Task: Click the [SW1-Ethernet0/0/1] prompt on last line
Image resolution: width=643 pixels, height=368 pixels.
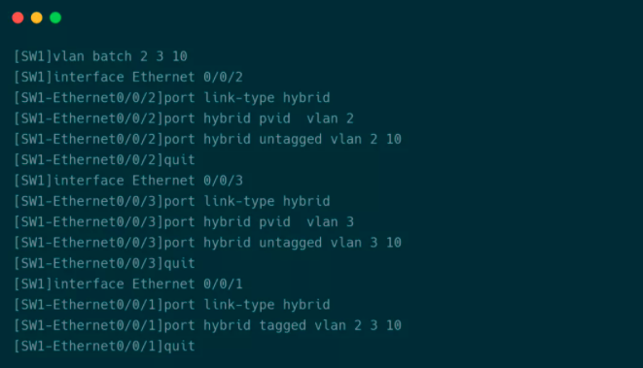Action: 89,347
